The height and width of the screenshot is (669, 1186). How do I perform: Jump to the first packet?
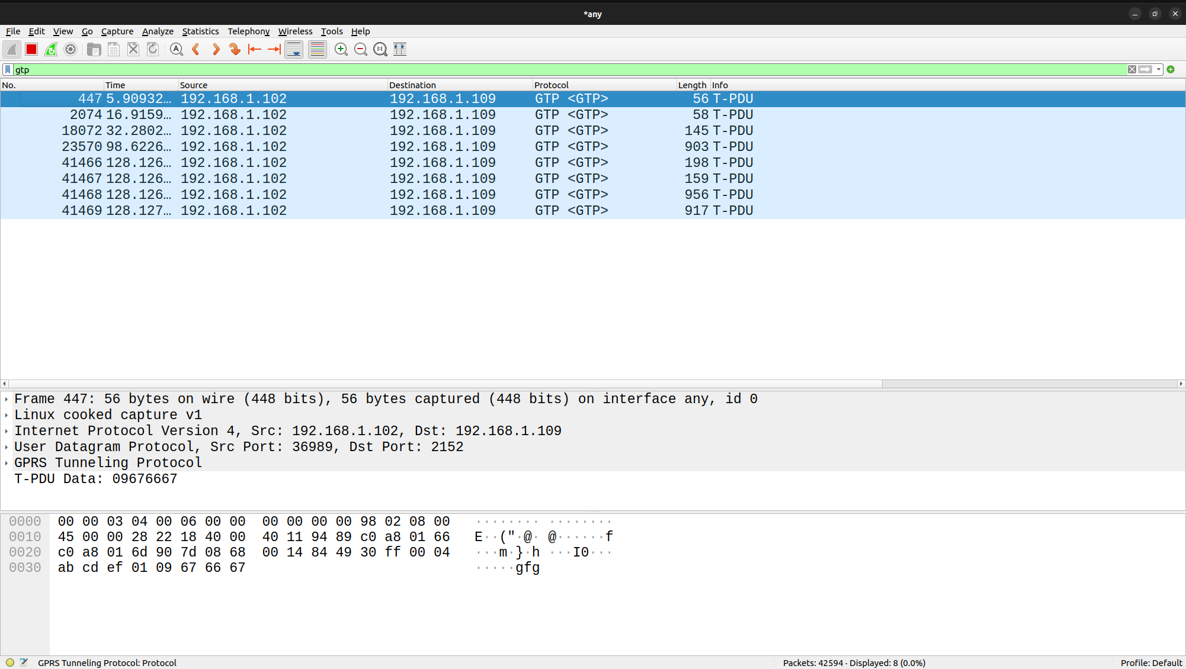pyautogui.click(x=255, y=50)
